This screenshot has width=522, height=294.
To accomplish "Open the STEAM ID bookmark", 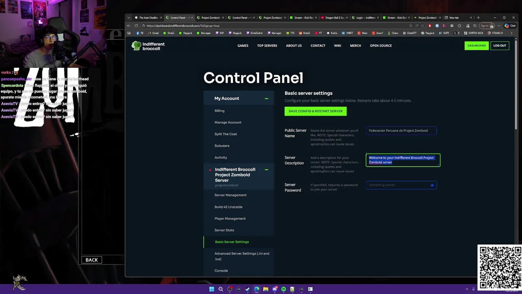I will 495,33.
